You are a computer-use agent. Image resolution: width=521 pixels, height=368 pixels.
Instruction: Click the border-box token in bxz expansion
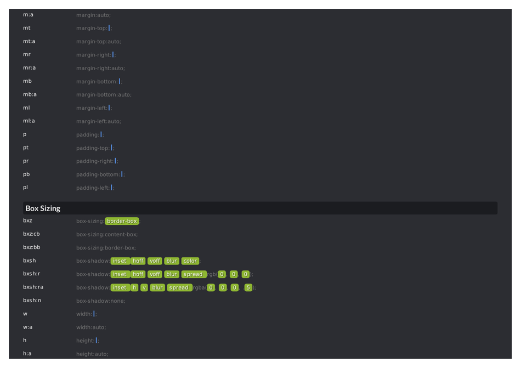[122, 221]
